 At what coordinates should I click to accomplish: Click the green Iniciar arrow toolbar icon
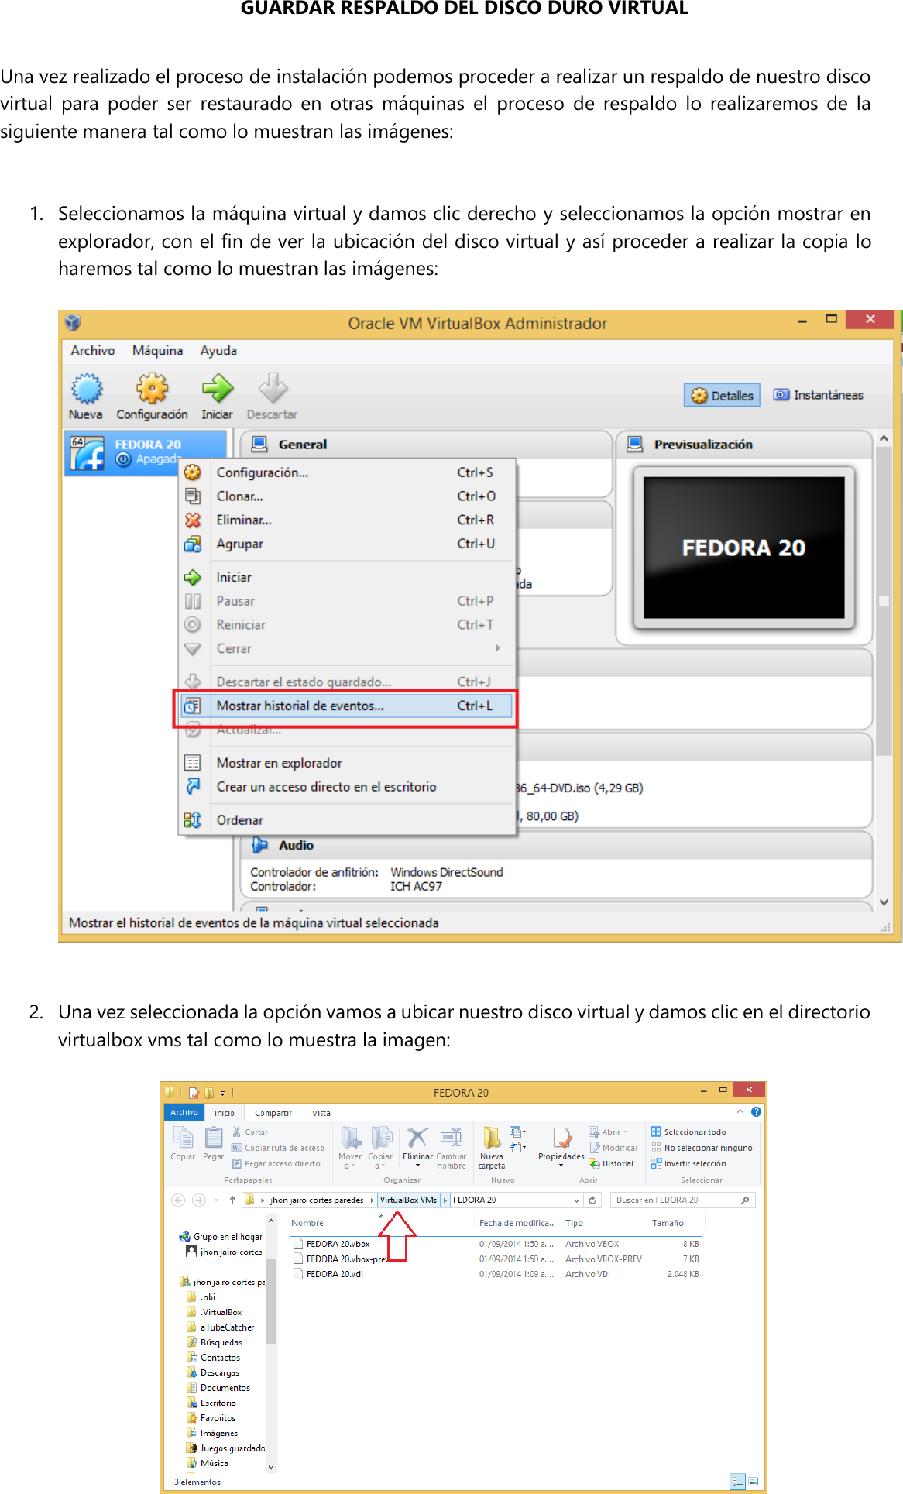click(x=217, y=397)
